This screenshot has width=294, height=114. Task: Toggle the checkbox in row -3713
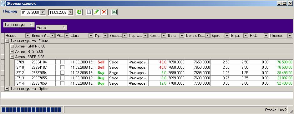pos(63,78)
